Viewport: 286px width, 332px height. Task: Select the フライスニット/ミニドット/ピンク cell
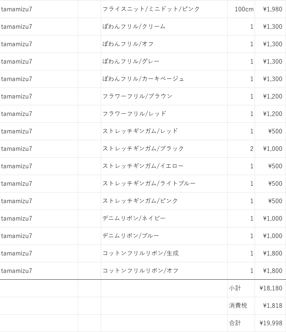coord(164,9)
